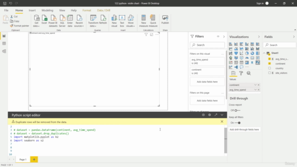297x167 pixels.
Task: Click Get data in the ribbon
Action: tap(36, 21)
